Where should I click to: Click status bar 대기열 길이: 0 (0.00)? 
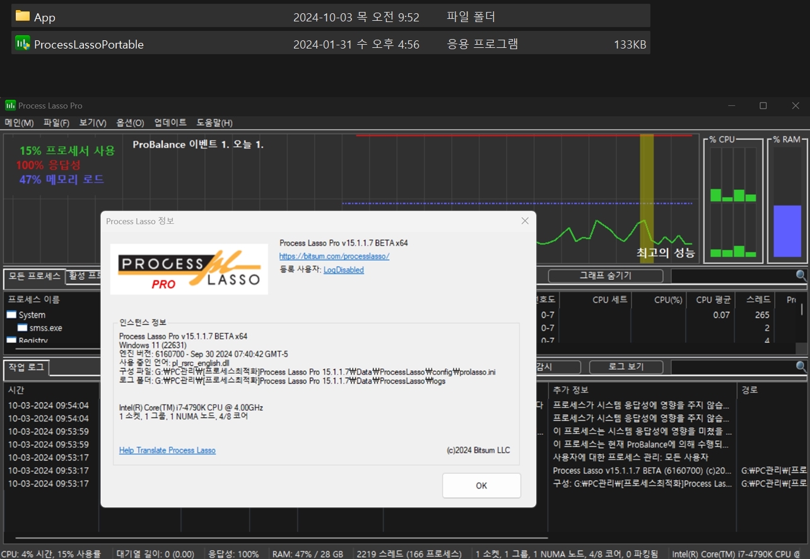coord(155,554)
